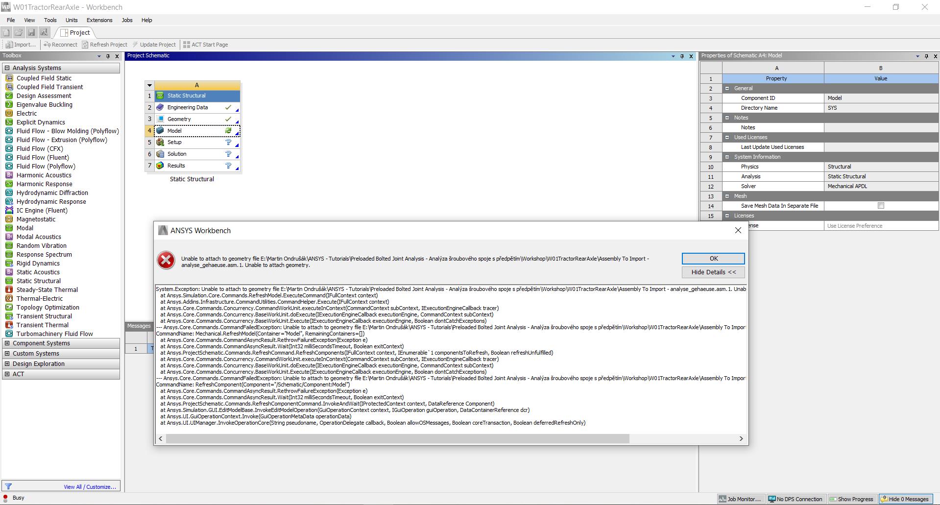Open the Units menu
Viewport: 940px width, 505px height.
pyautogui.click(x=72, y=20)
